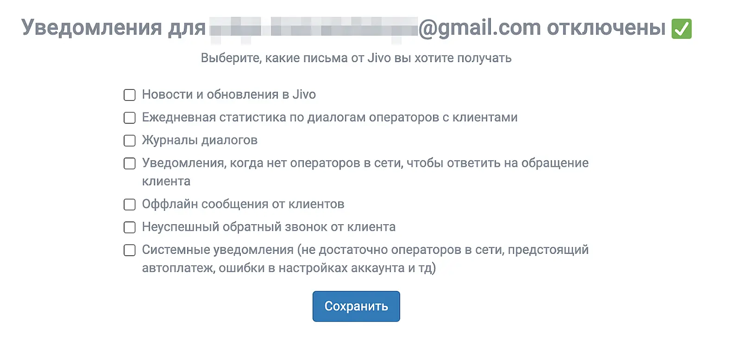Click the 'Журналы диалогов' label text
This screenshot has height=347, width=741.
[200, 140]
